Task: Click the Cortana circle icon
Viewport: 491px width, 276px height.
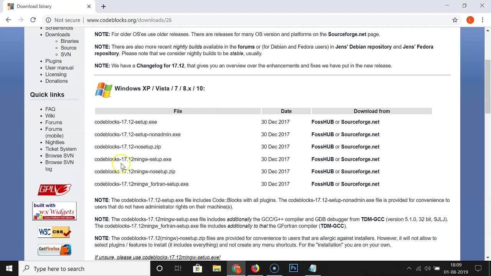Action: point(160,268)
